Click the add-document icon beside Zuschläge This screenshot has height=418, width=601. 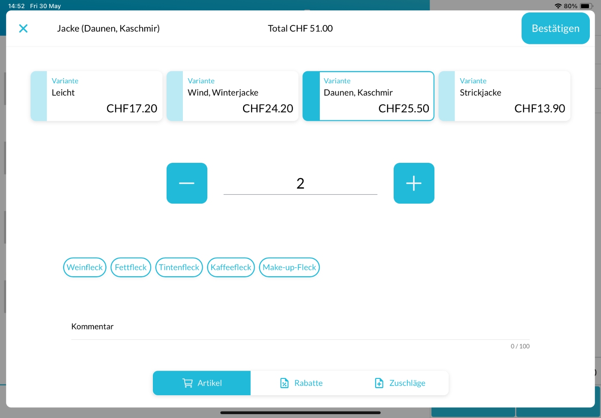(x=379, y=383)
